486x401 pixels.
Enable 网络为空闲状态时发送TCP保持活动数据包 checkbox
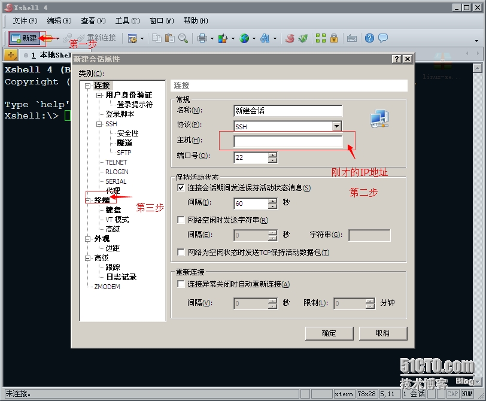click(181, 252)
